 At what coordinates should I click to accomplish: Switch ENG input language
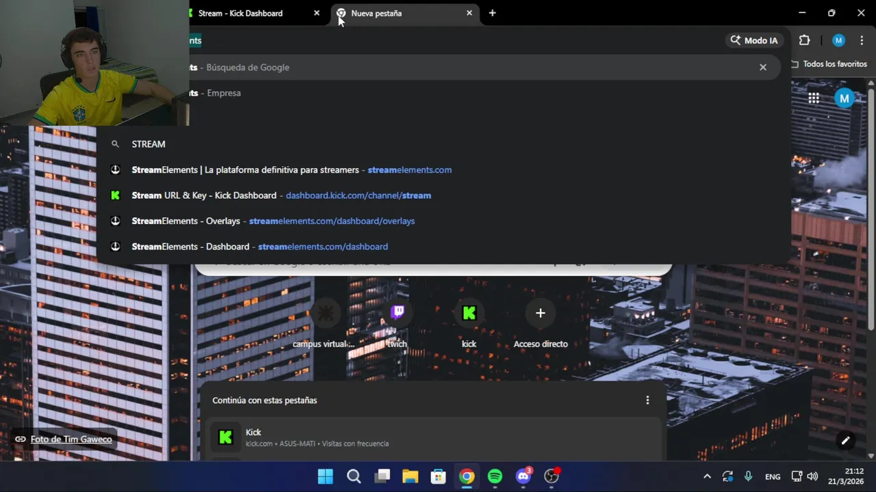pyautogui.click(x=773, y=476)
